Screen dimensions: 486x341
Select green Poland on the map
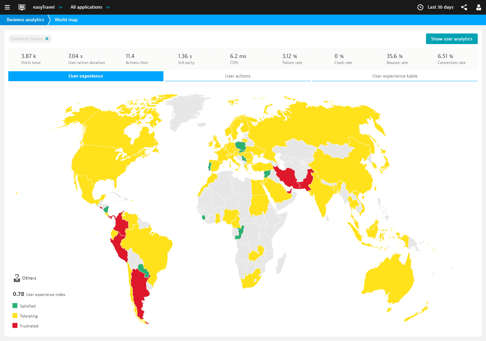[x=240, y=145]
